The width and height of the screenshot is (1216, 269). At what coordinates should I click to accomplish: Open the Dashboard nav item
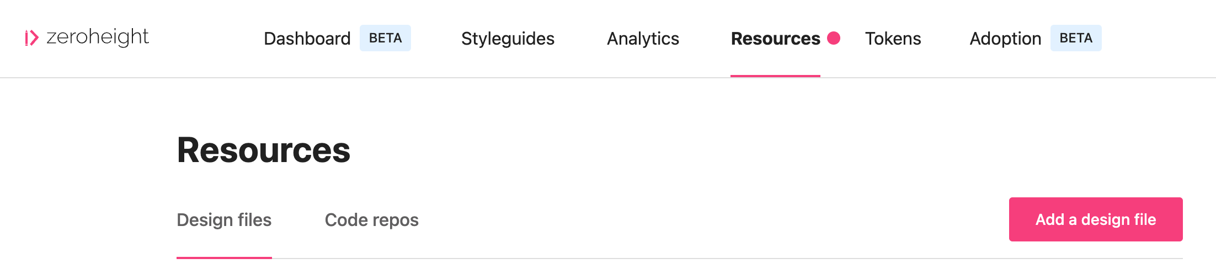[x=307, y=39]
